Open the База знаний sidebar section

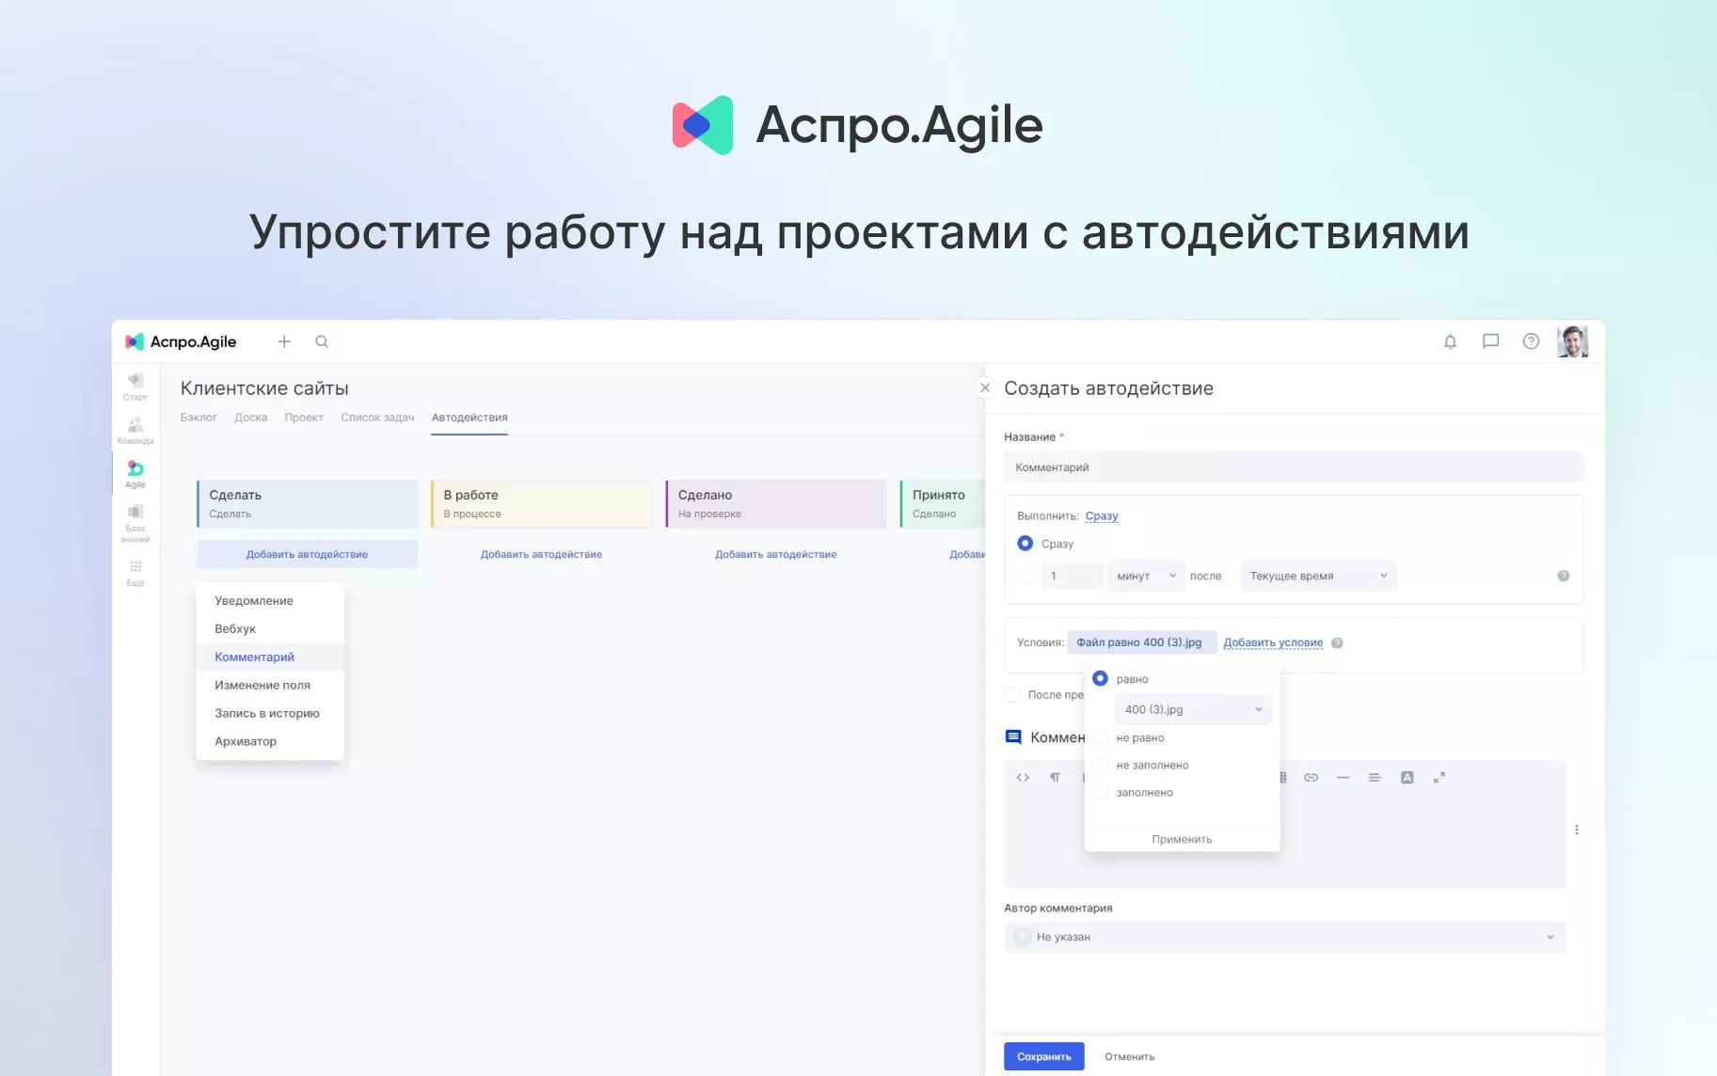pyautogui.click(x=135, y=520)
